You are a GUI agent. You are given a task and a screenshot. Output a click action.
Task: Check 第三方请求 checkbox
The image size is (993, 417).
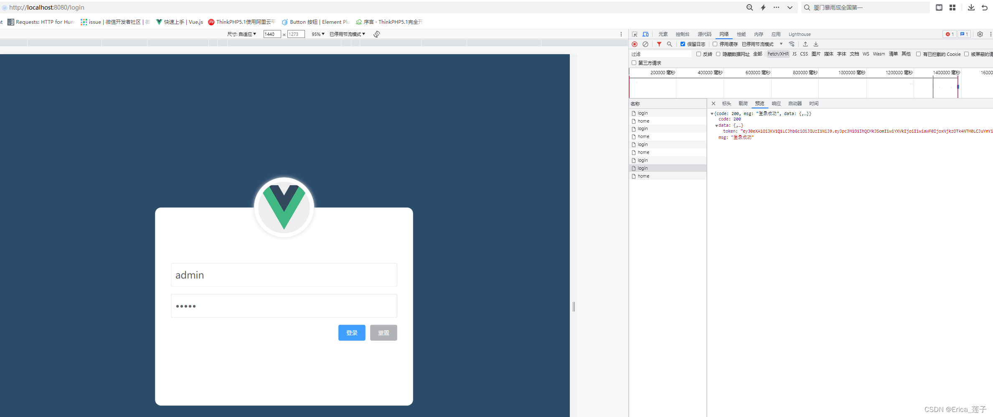coord(634,63)
